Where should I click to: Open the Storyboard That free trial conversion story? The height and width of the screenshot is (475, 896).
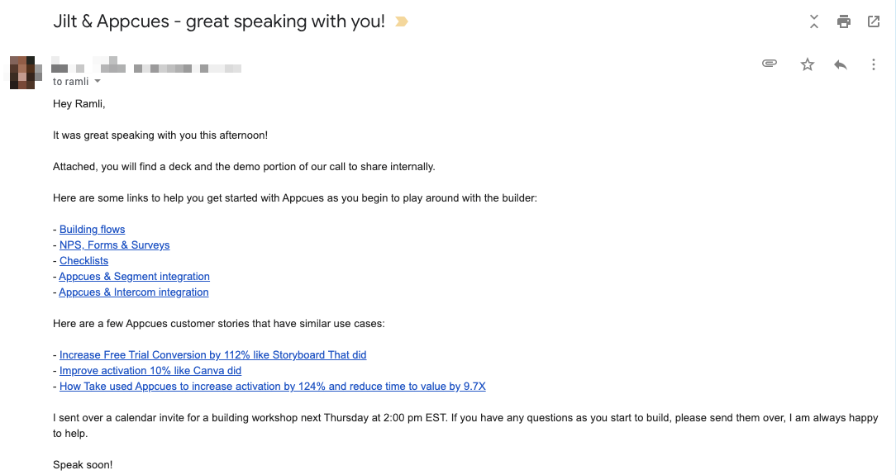tap(212, 354)
